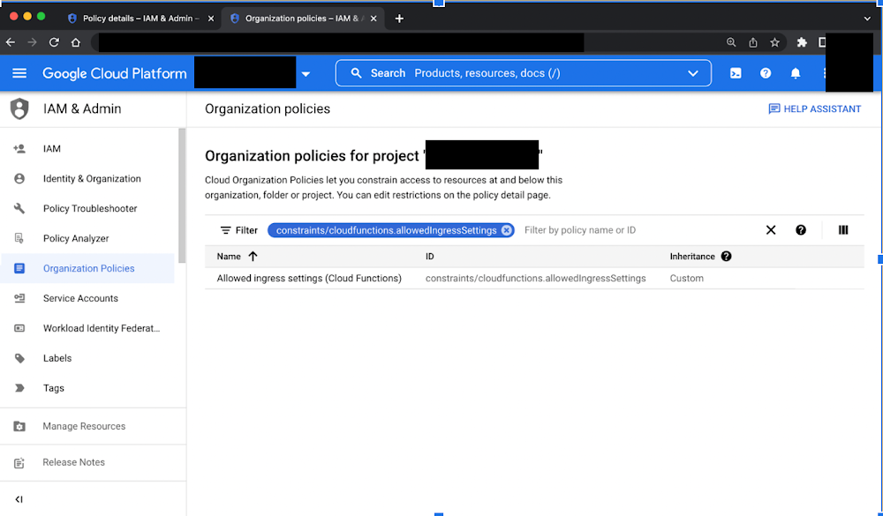Click the Inheritance column header

click(x=692, y=257)
